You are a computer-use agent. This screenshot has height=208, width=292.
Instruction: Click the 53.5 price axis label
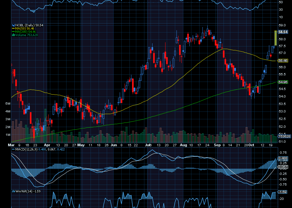282,104
